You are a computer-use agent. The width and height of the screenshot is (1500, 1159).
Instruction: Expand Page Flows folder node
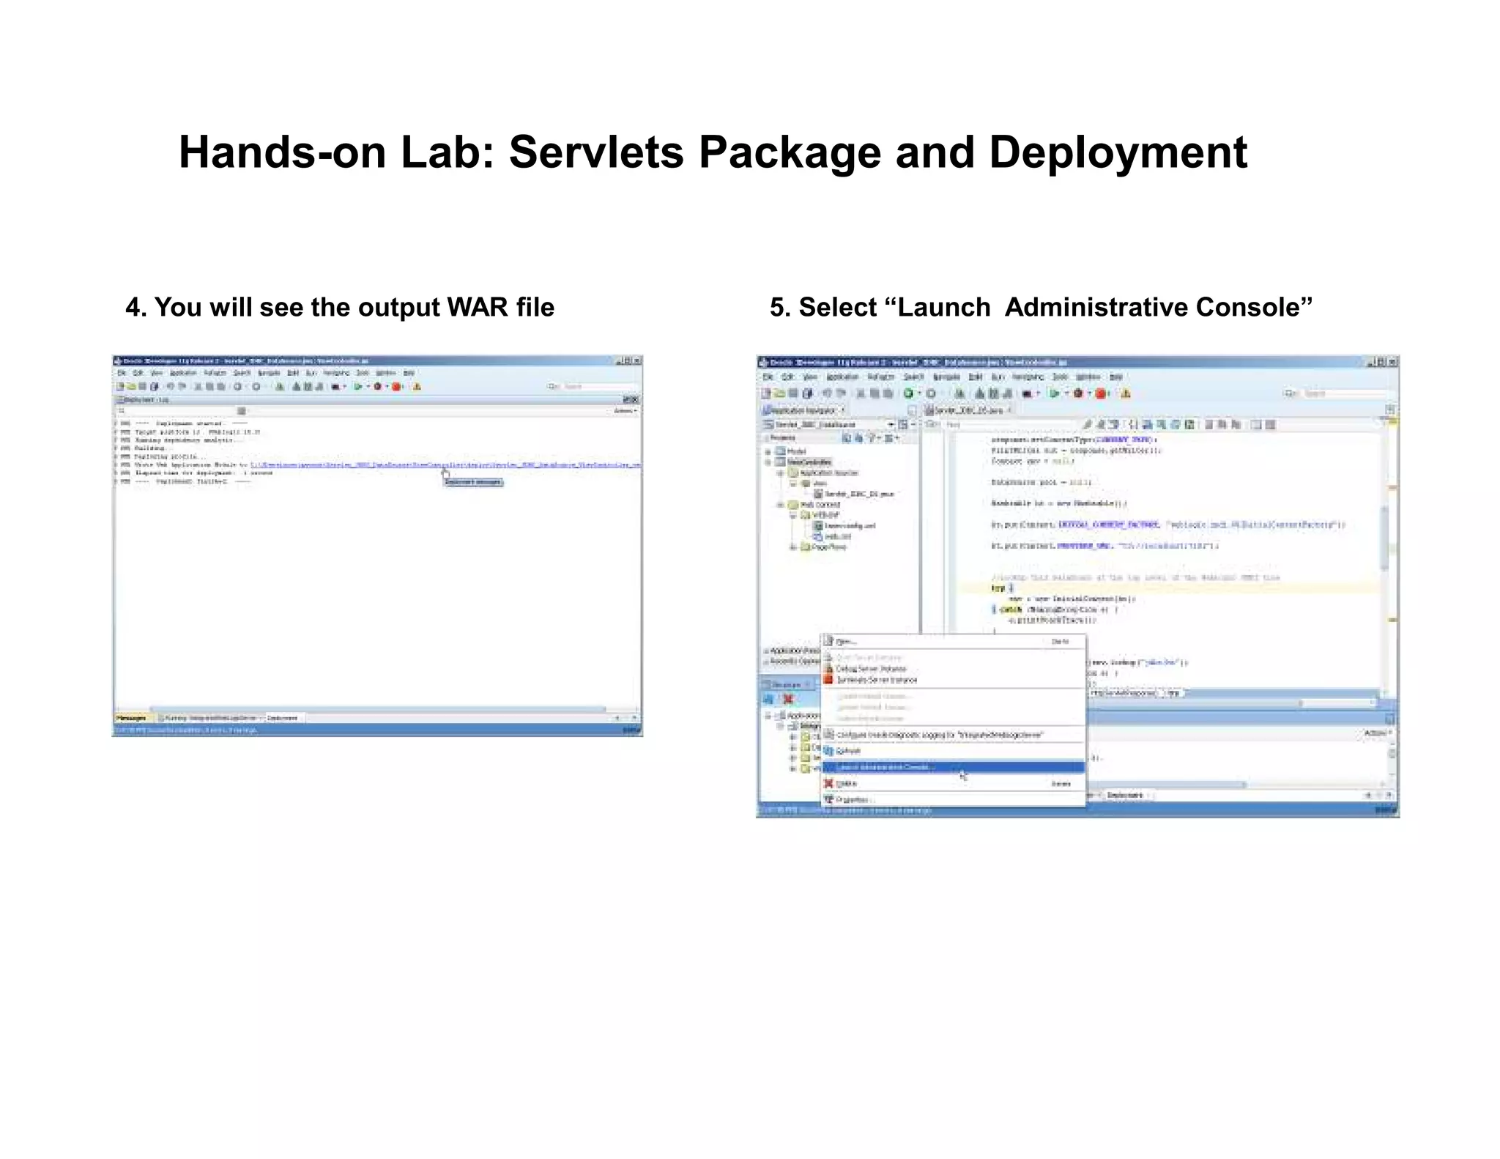click(792, 547)
